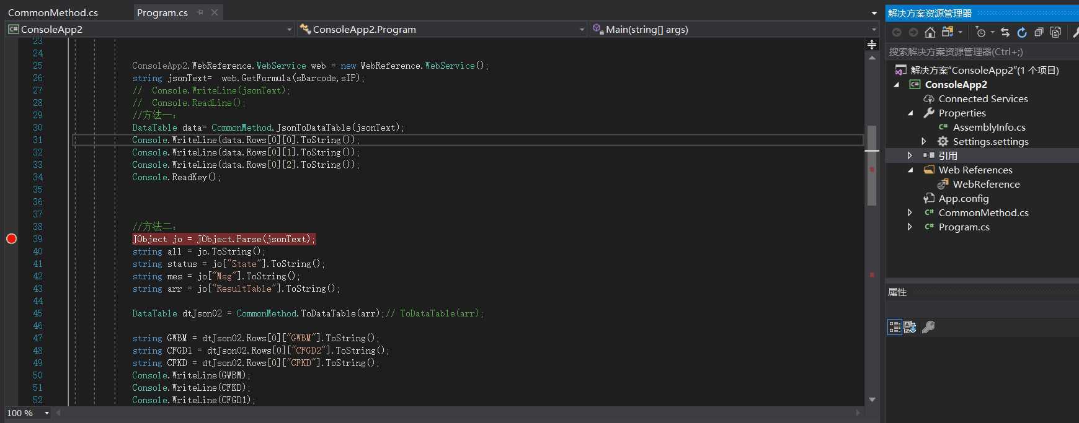Collapse the ConsoleApp2 project node

[896, 85]
